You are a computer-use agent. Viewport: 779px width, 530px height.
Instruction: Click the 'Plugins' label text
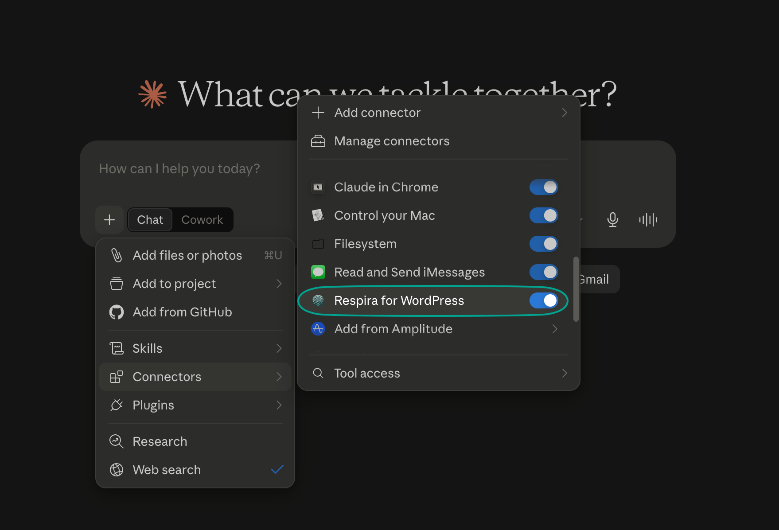[153, 405]
